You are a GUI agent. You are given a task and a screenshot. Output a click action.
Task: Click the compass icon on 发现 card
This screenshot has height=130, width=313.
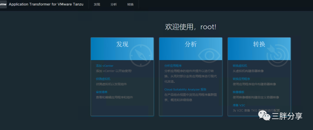pyautogui.click(x=141, y=55)
